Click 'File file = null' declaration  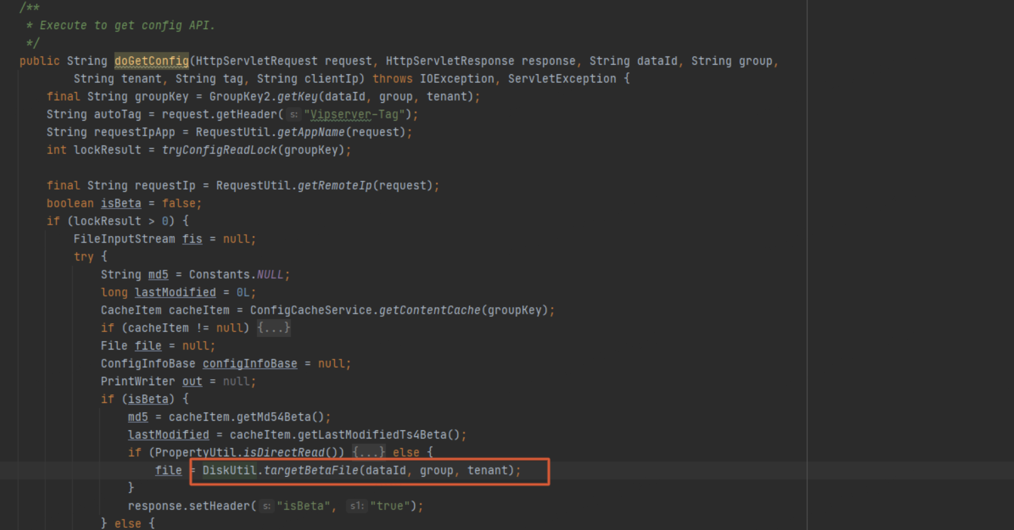(x=158, y=345)
